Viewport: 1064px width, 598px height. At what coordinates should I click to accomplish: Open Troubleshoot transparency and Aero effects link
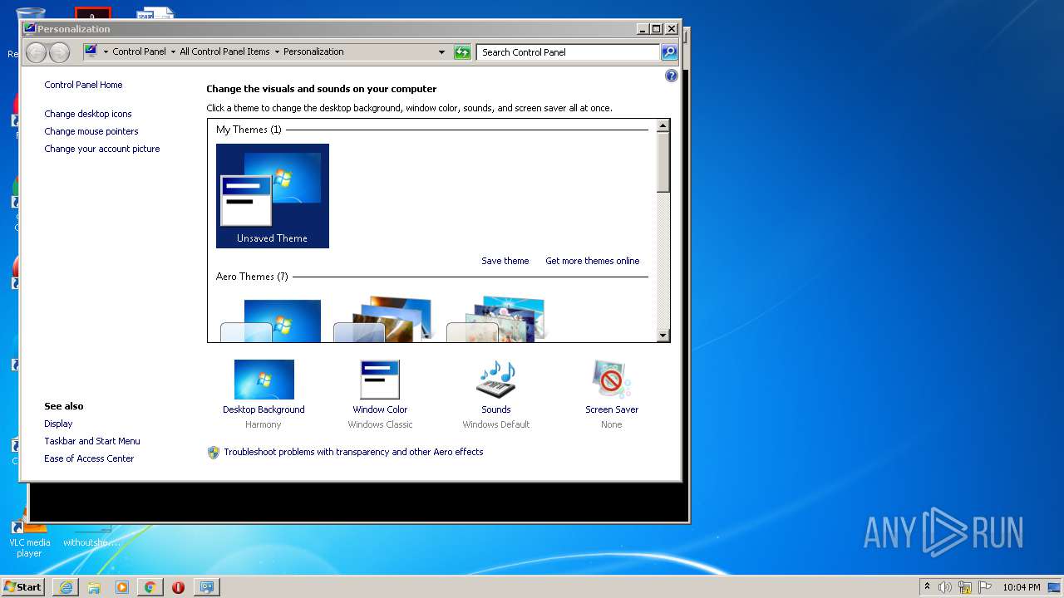pos(353,452)
